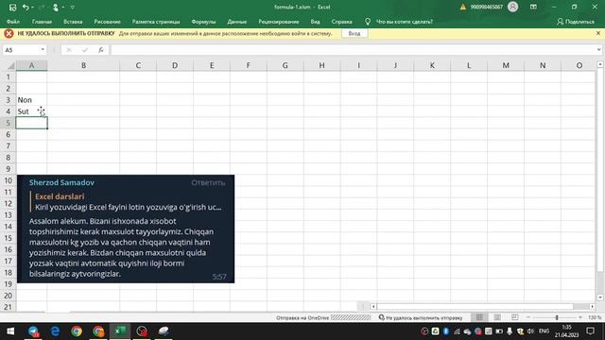Select cell A3 containing 'Non'
The width and height of the screenshot is (605, 340).
click(31, 100)
